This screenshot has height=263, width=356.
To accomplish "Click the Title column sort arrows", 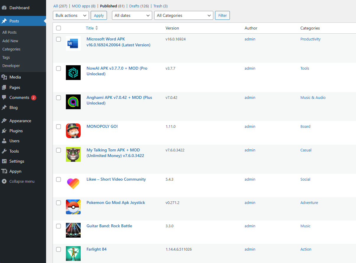I will point(97,28).
